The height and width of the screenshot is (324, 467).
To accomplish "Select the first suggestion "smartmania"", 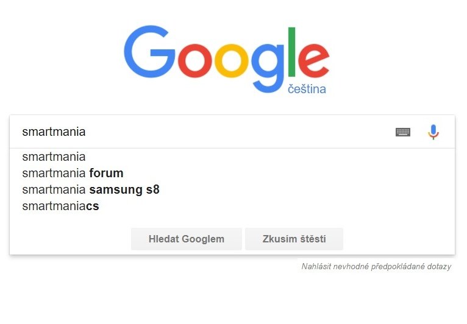I will pos(232,157).
